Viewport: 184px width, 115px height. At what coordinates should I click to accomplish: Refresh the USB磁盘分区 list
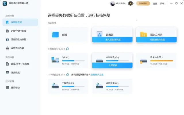68,74
